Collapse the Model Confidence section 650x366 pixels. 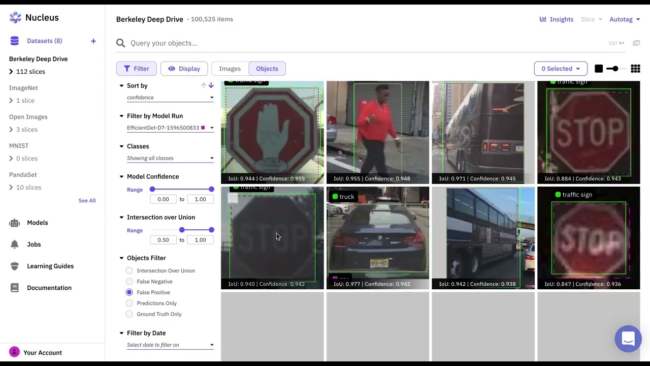(121, 177)
